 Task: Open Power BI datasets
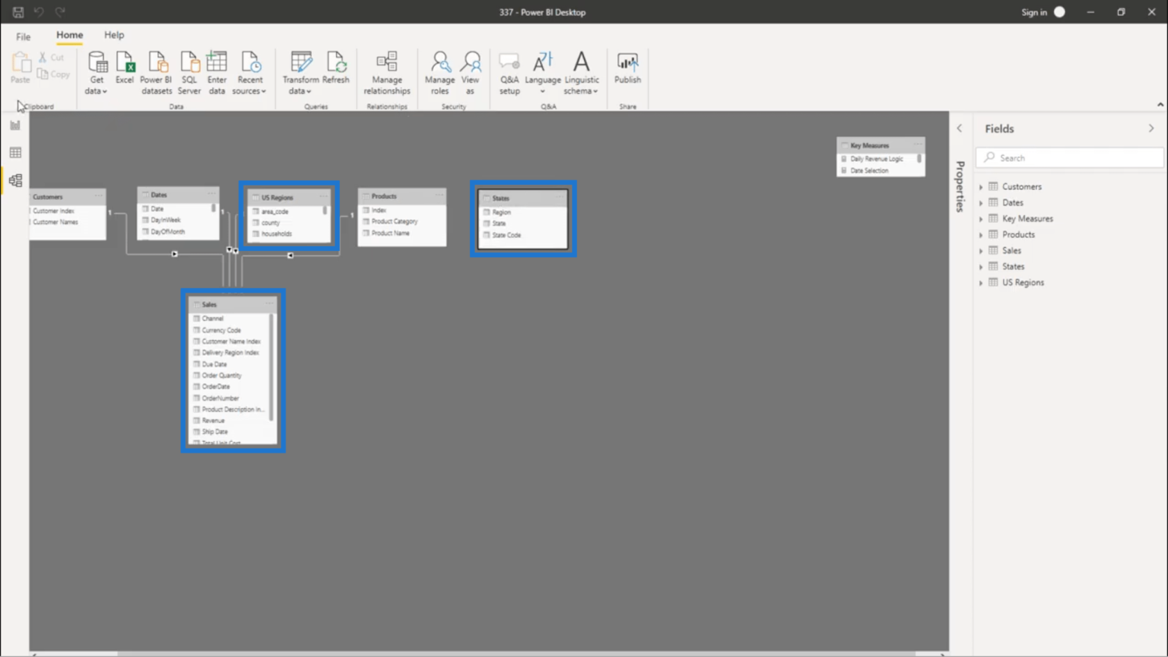[156, 73]
